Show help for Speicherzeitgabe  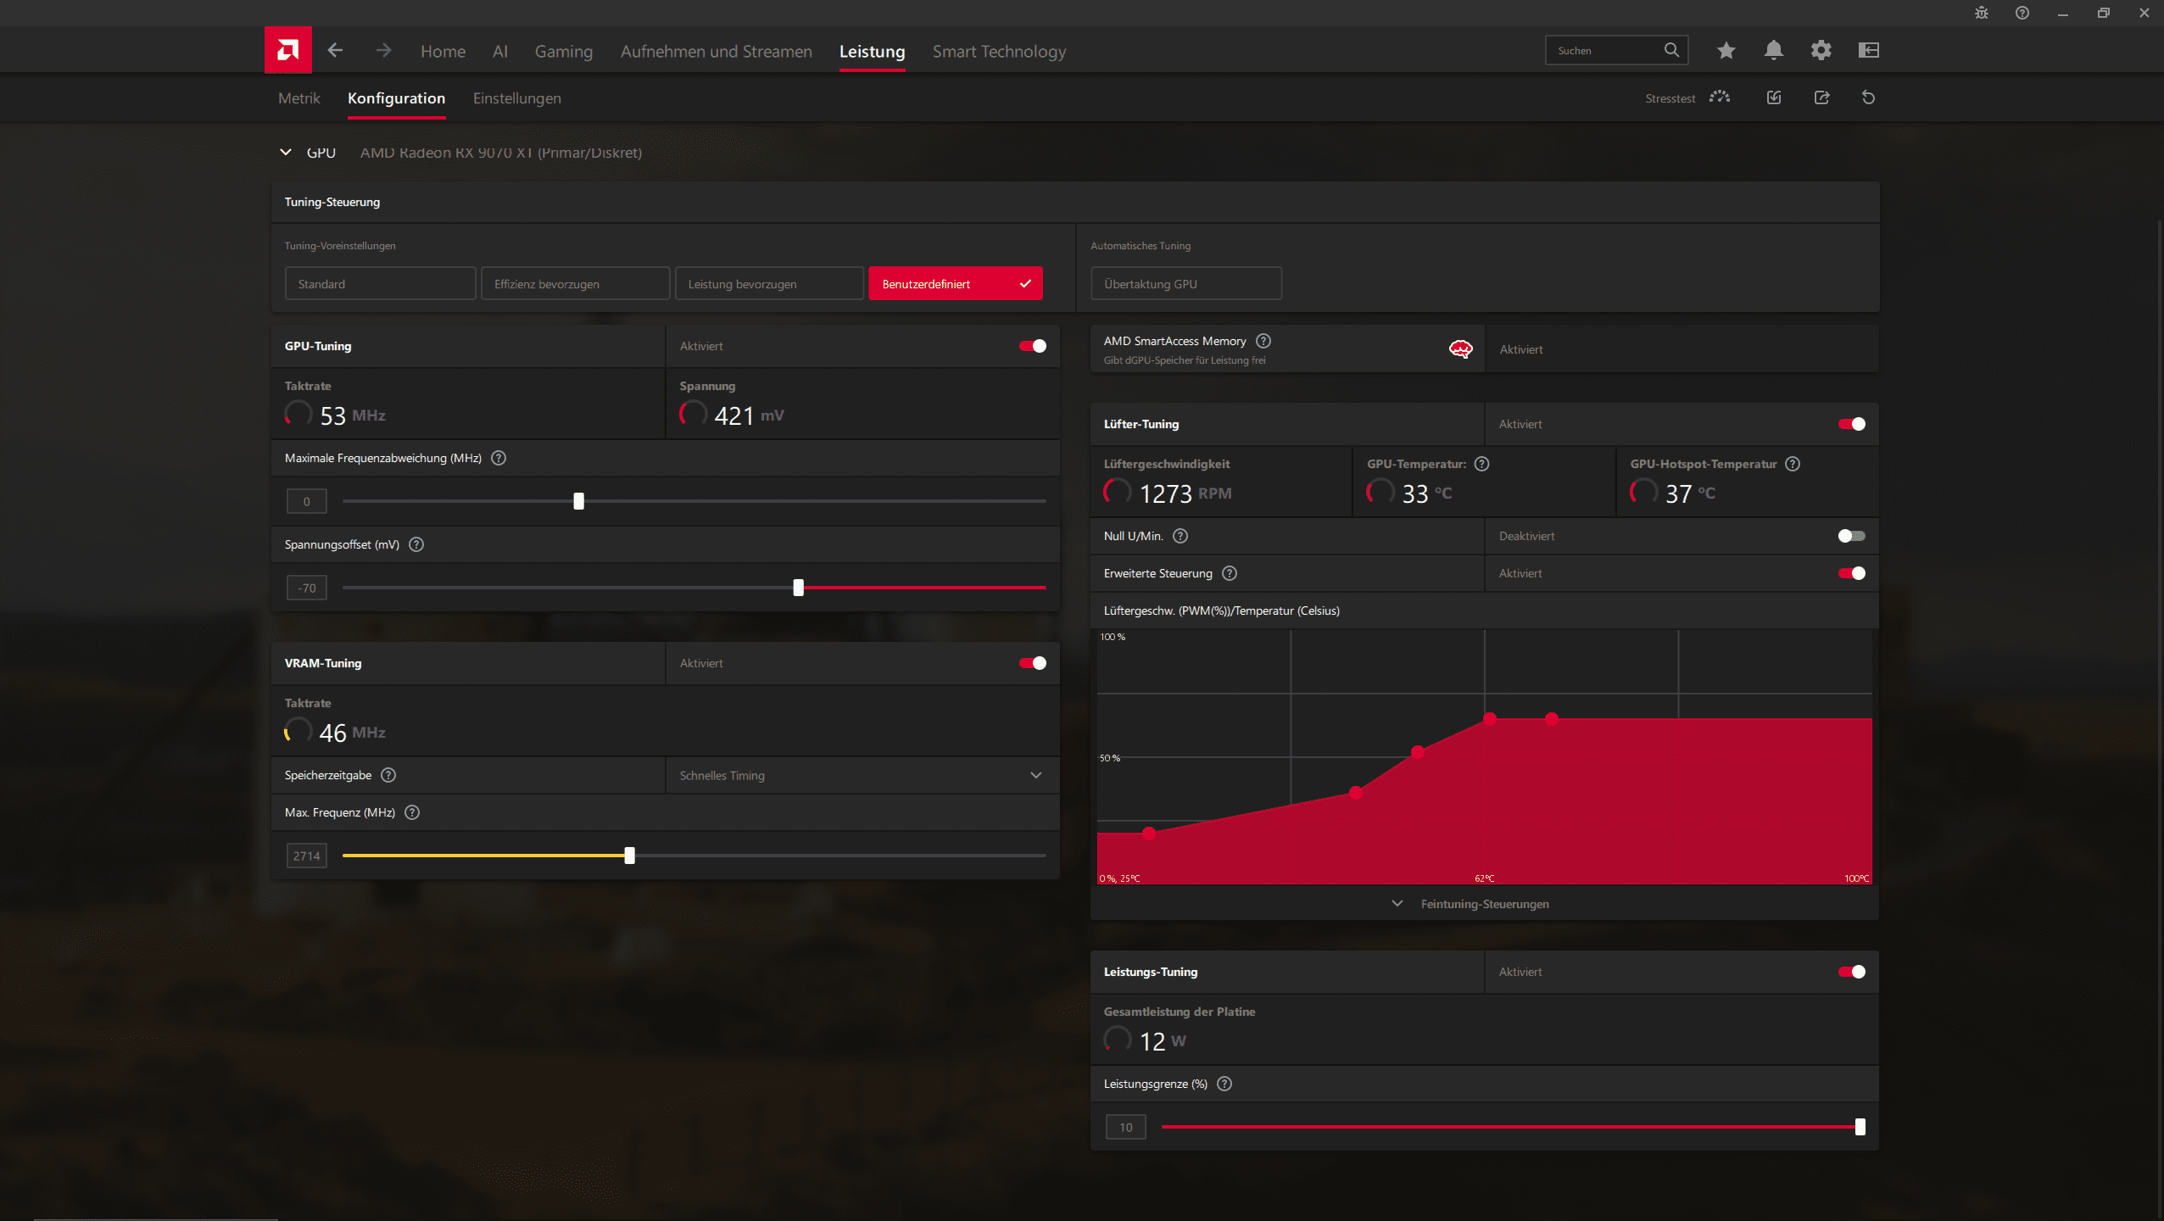[388, 775]
